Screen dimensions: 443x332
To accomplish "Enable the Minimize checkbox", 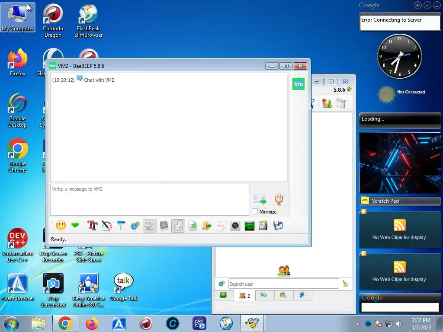I will click(255, 211).
